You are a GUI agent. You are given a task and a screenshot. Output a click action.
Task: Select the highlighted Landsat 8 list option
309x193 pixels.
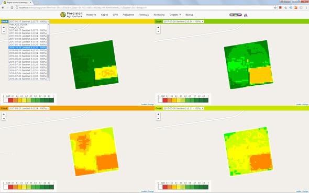click(28, 48)
